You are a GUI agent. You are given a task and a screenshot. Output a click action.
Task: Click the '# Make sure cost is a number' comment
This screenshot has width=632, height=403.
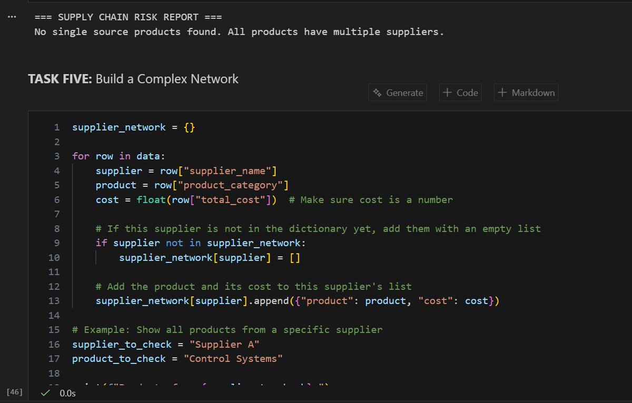(371, 200)
